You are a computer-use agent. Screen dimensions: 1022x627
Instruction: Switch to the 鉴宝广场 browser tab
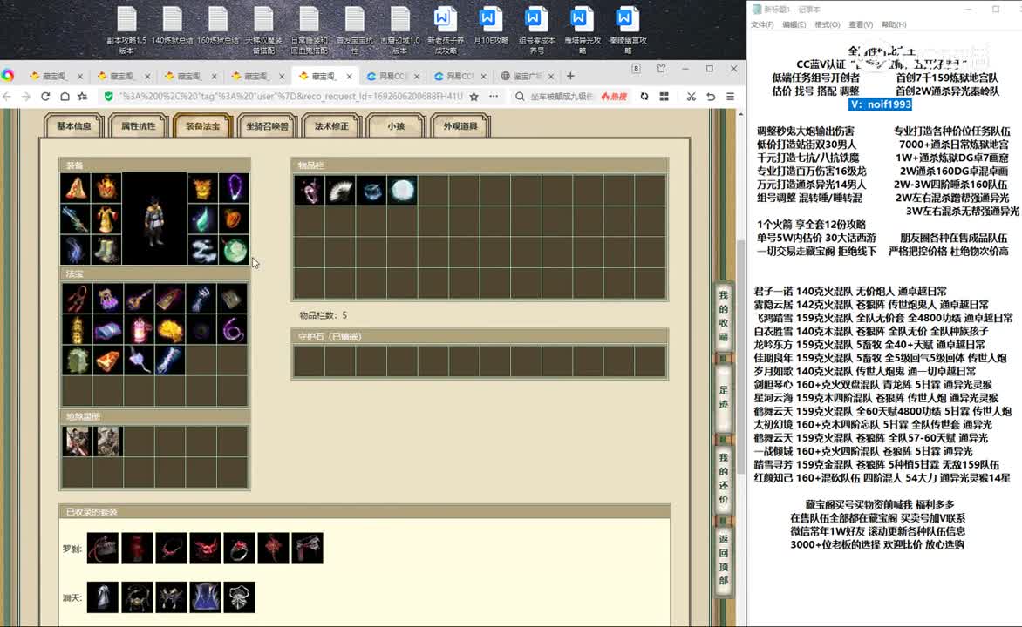527,76
